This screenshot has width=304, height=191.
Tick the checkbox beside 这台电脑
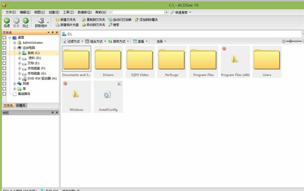4,48
